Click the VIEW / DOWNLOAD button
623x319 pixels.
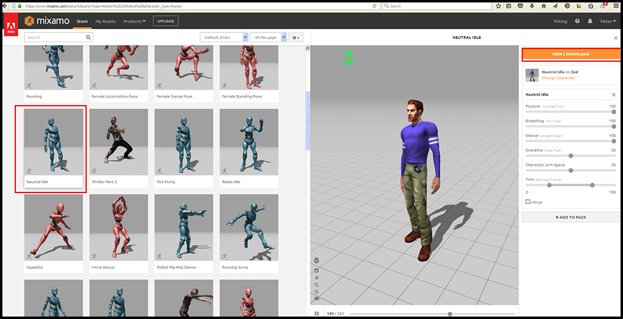570,54
